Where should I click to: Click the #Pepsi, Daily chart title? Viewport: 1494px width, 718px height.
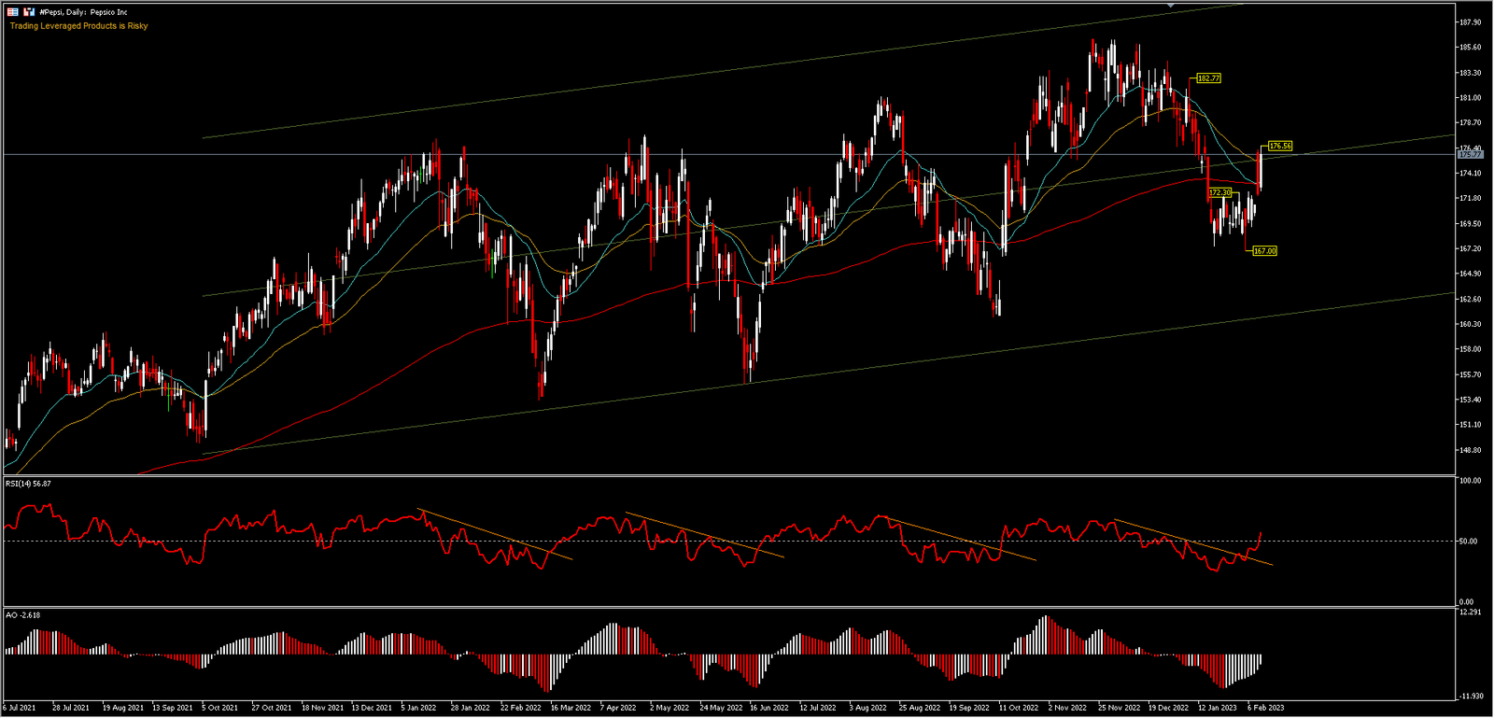click(83, 12)
